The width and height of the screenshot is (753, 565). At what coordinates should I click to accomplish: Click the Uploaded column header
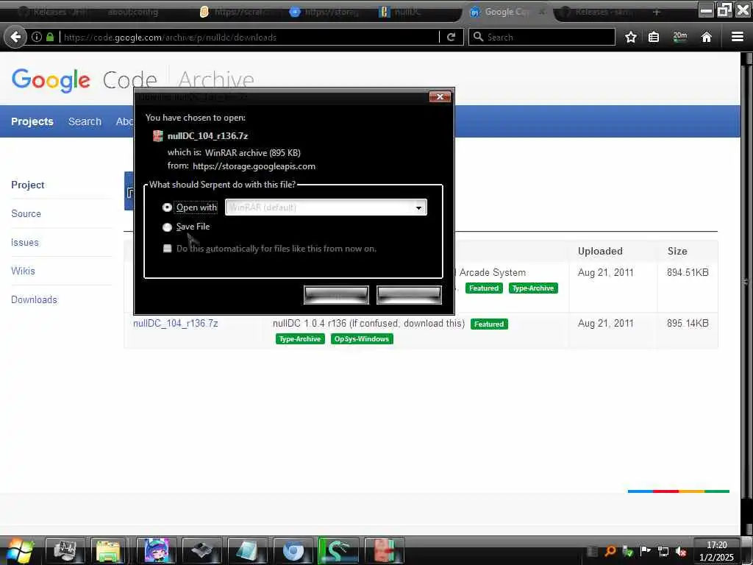(600, 252)
